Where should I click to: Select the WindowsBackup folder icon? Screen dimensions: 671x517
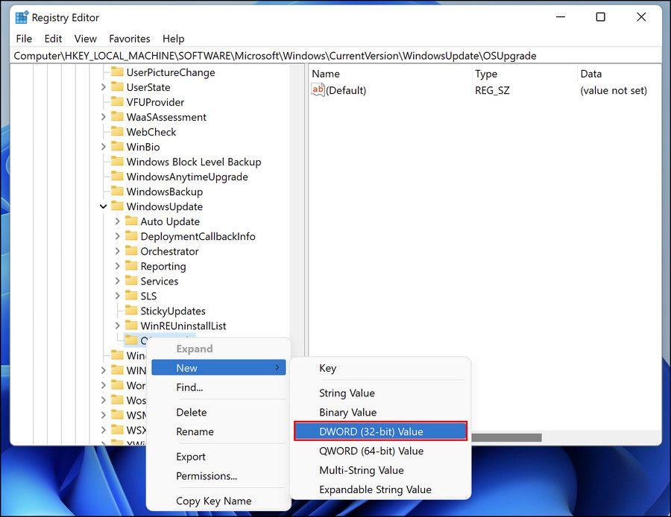pos(117,191)
